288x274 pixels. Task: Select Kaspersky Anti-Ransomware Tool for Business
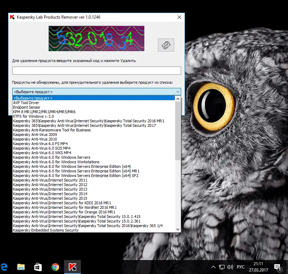pos(94,130)
